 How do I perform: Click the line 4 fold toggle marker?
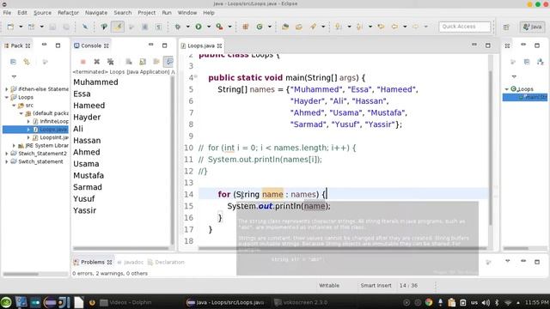[196, 76]
